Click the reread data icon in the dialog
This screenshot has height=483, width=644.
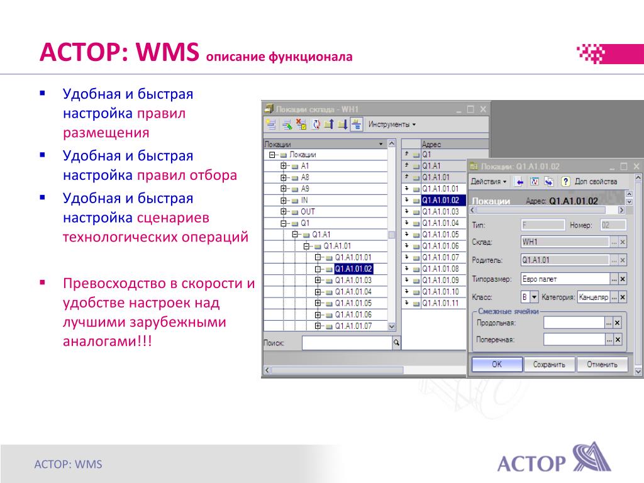pyautogui.click(x=535, y=181)
